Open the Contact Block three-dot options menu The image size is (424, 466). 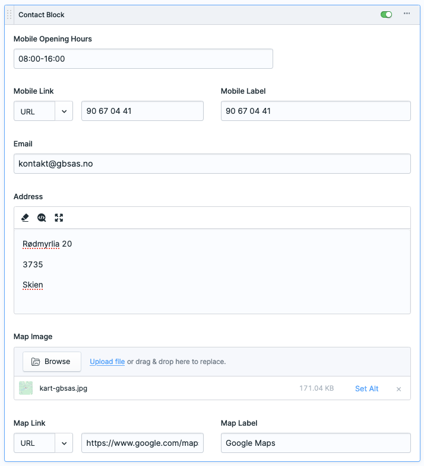407,14
